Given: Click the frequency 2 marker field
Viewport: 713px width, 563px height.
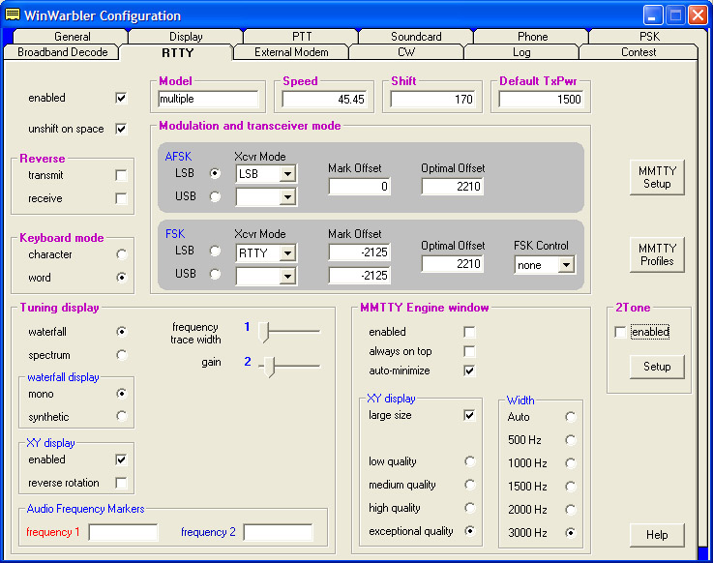Looking at the screenshot, I should tap(278, 532).
